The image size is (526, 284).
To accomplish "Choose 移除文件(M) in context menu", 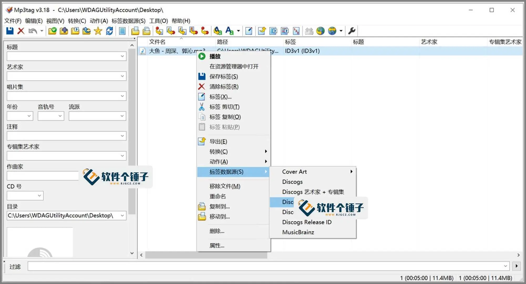I will coord(234,186).
